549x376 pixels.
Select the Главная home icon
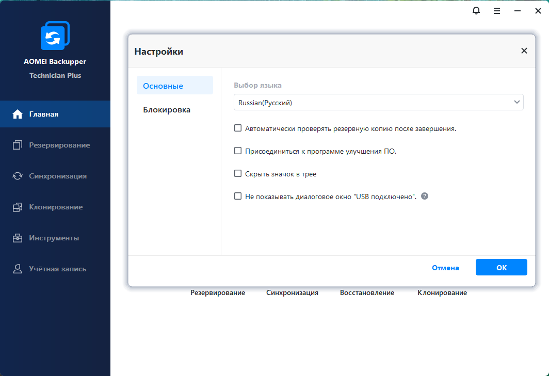click(18, 114)
